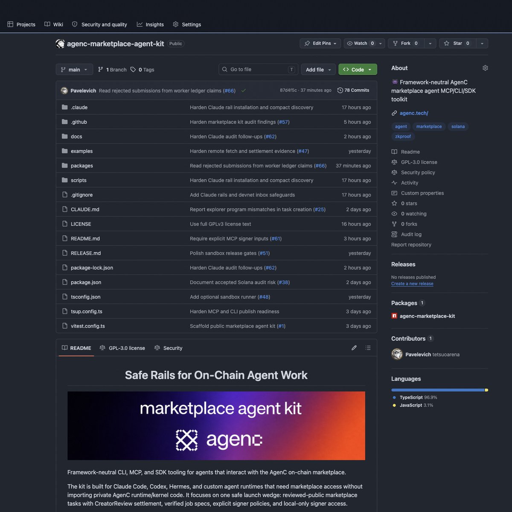The width and height of the screenshot is (512, 512).
Task: Click the marketplace topic tag
Action: [x=429, y=126]
